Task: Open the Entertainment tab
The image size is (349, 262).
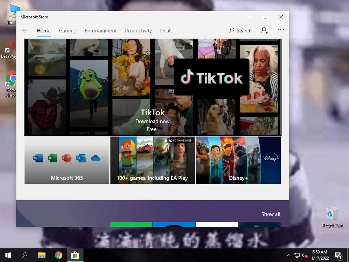Action: (x=101, y=30)
